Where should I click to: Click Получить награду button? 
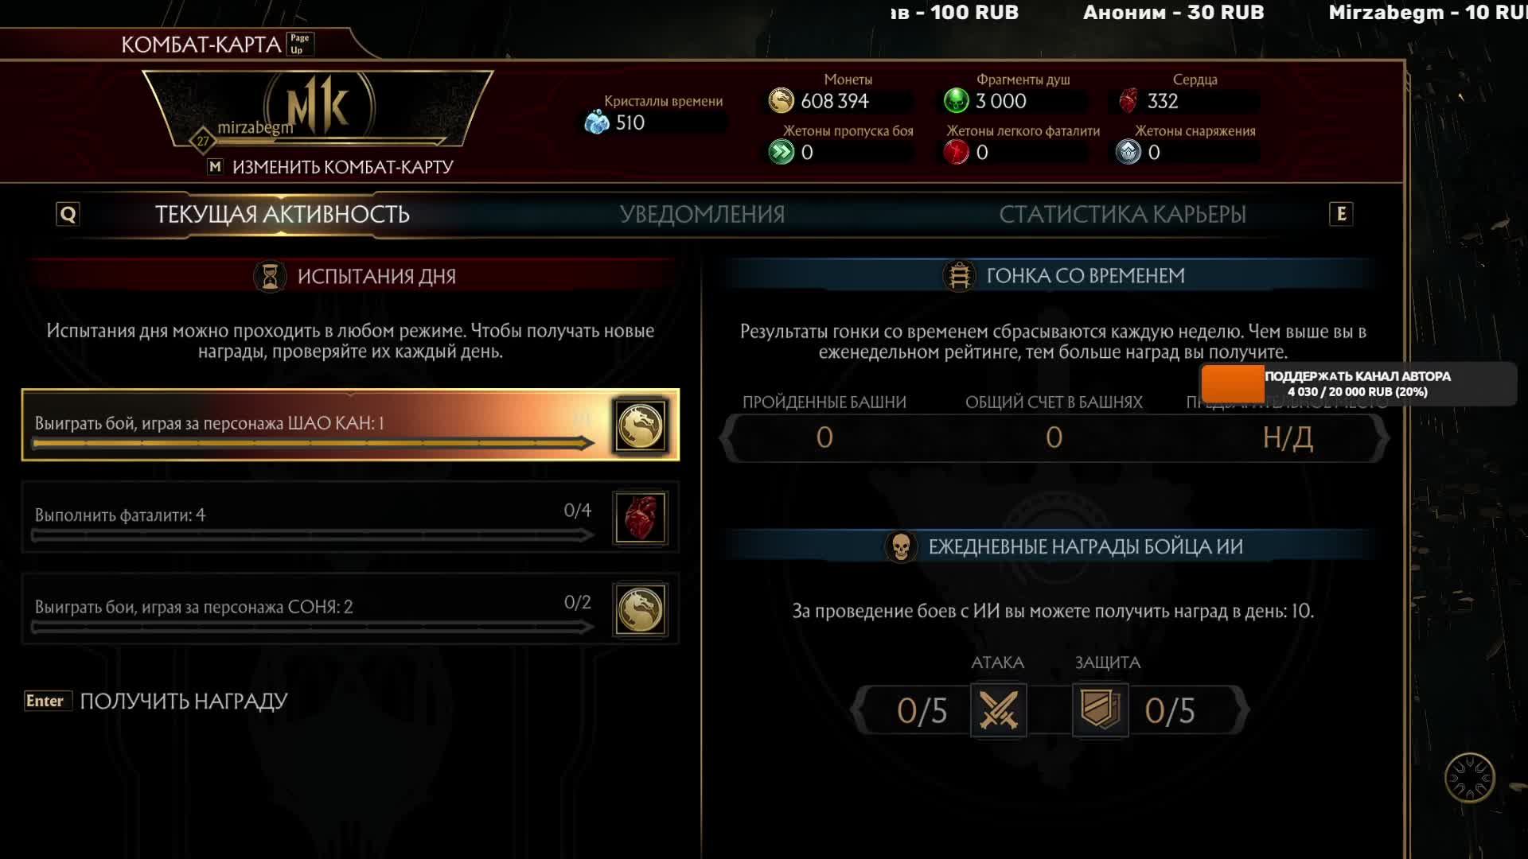pos(156,701)
